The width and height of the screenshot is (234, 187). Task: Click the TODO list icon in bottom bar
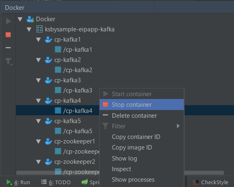coord(44,182)
